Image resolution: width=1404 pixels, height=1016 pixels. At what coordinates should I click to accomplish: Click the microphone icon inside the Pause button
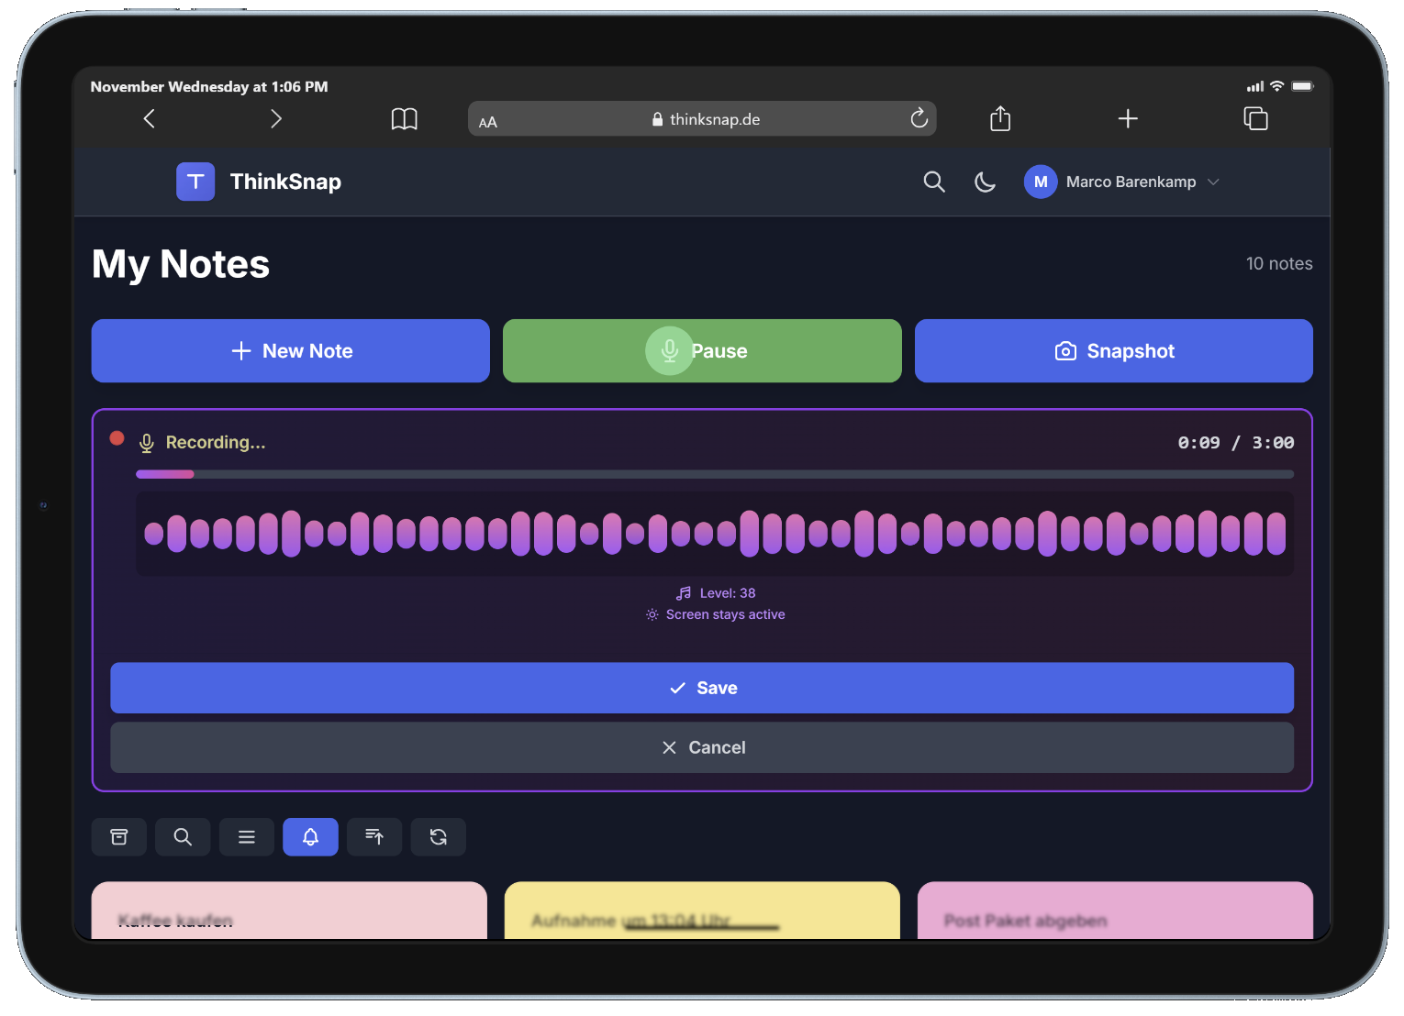tap(669, 350)
